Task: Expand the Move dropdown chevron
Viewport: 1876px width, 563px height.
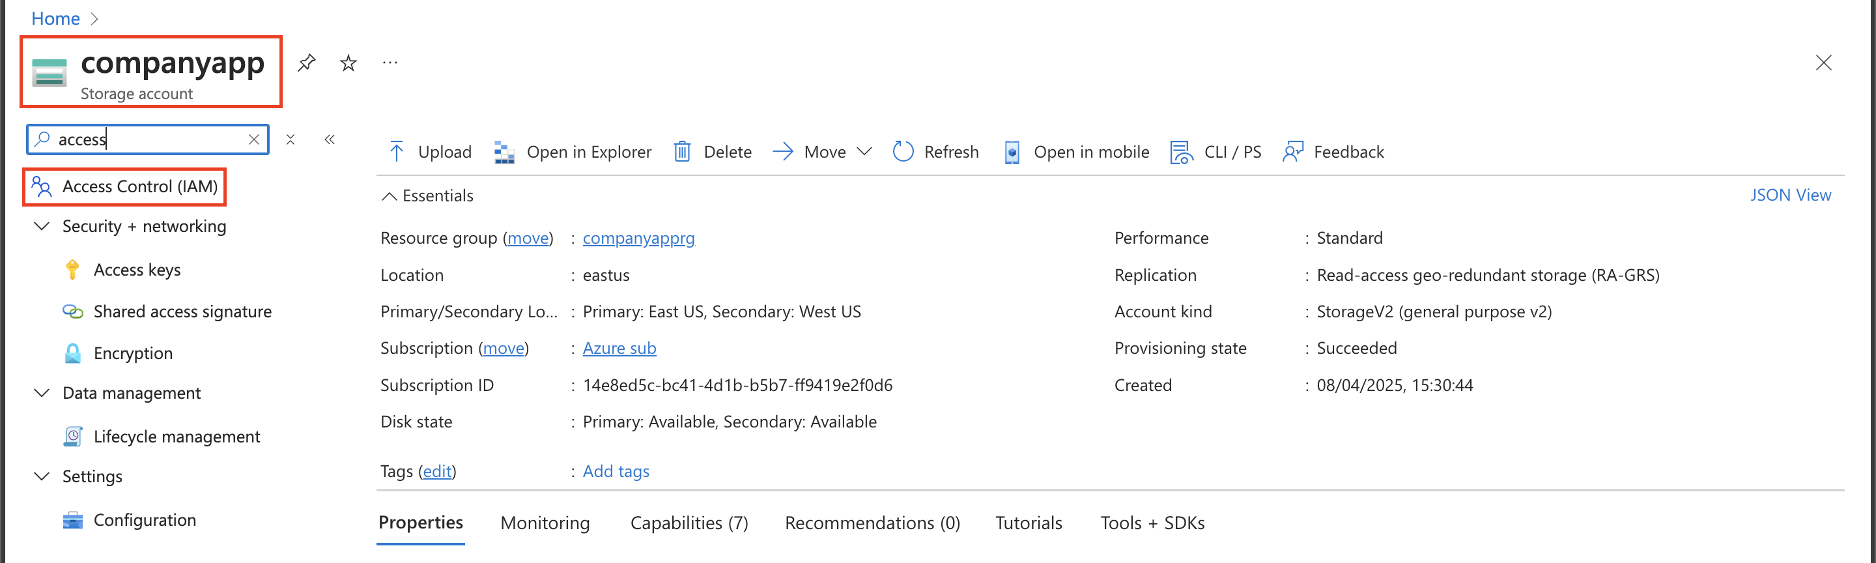Action: click(864, 151)
